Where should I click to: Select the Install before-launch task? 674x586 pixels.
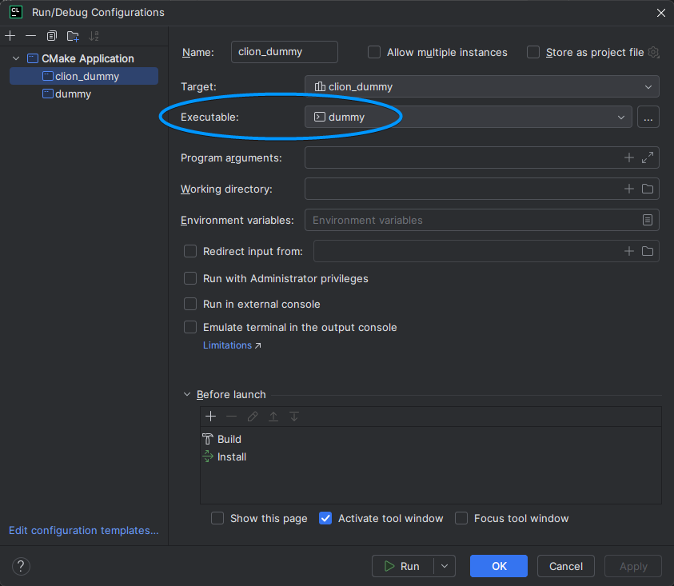pyautogui.click(x=232, y=456)
